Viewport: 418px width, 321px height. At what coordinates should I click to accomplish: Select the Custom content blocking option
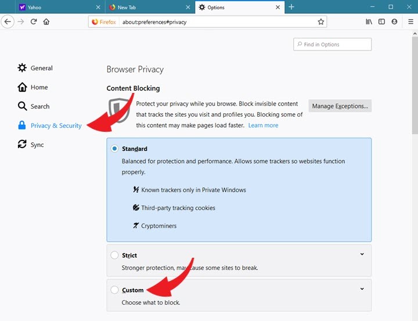114,290
